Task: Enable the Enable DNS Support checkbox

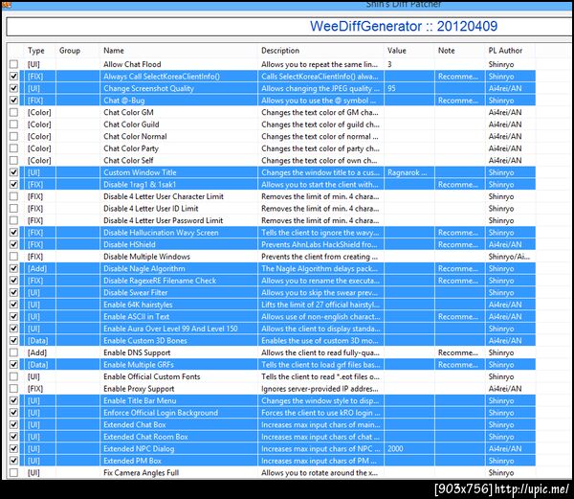Action: coord(13,352)
